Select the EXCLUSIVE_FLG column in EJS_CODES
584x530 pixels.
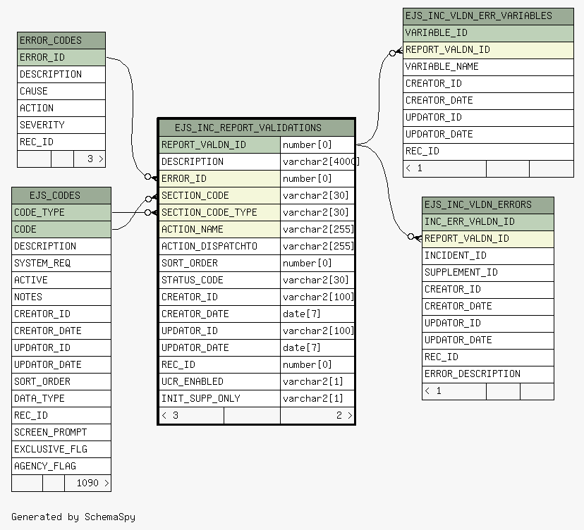[x=61, y=449]
